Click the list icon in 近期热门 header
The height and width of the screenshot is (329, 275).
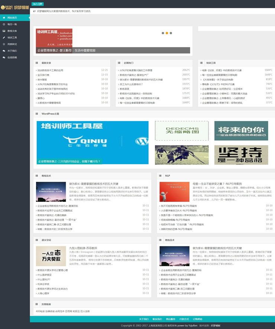point(119,63)
